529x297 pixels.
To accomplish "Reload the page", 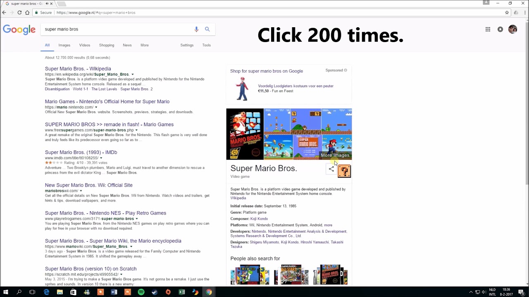I will pyautogui.click(x=19, y=12).
